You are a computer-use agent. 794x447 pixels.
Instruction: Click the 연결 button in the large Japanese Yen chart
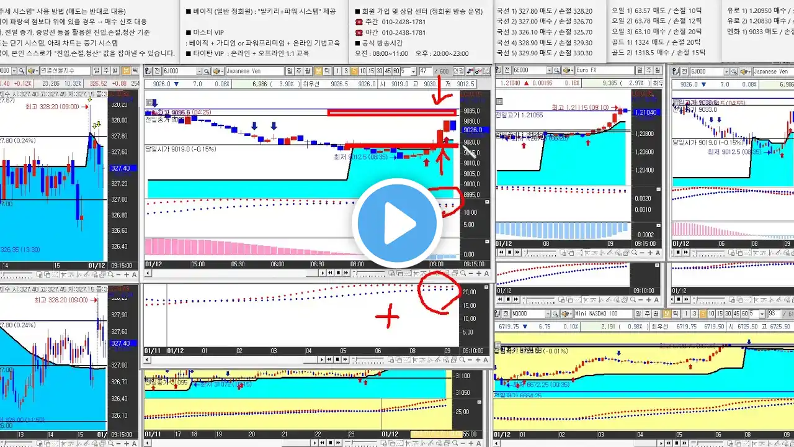(458, 71)
